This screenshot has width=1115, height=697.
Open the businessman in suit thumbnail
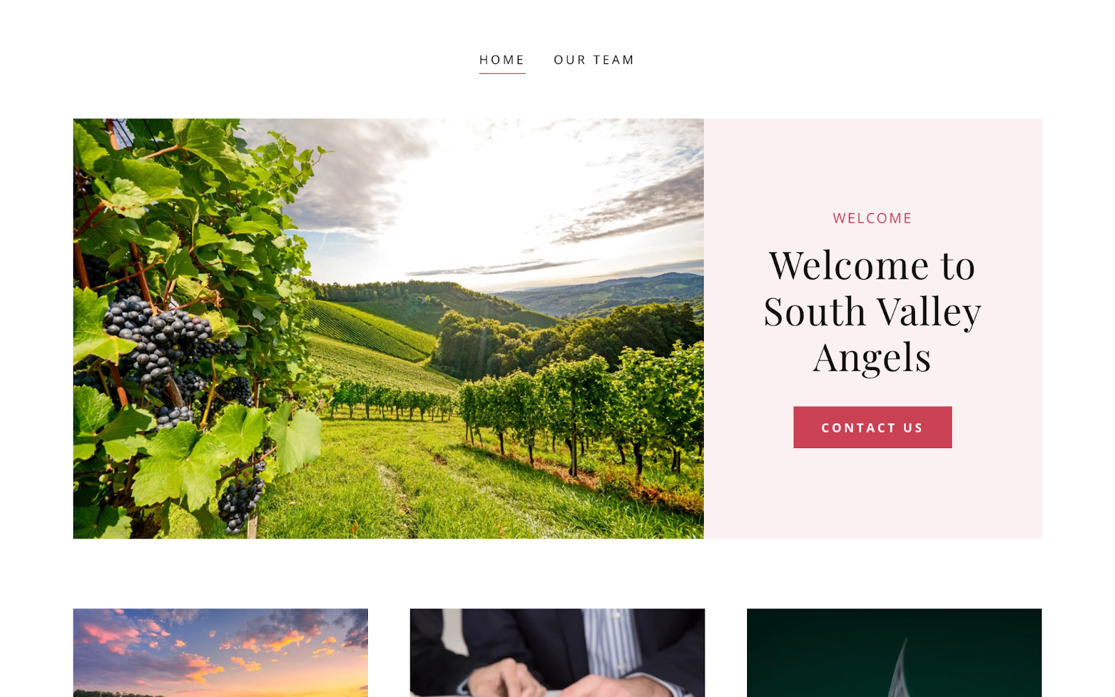[557, 652]
